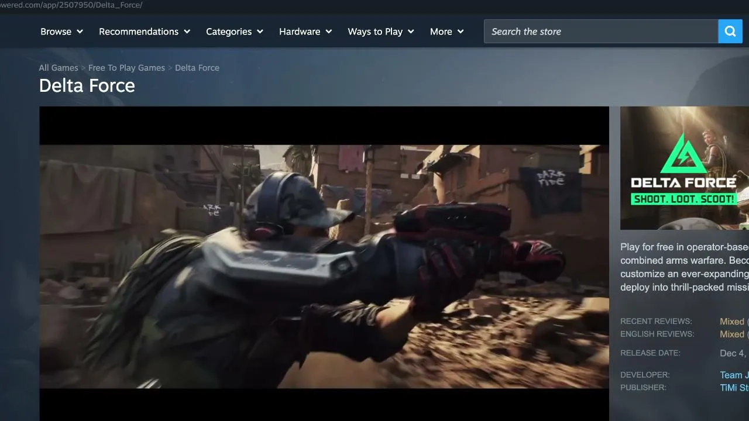Open the Ways to Play menu

pos(381,32)
